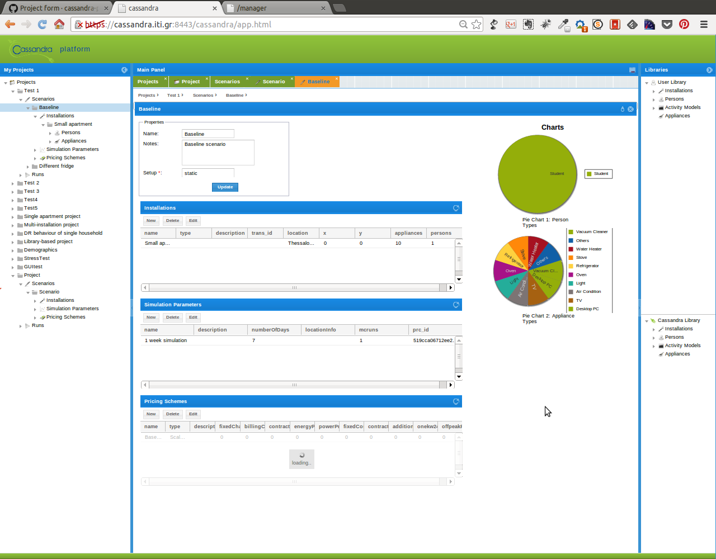Bookmark this page with the star icon
The width and height of the screenshot is (716, 559).
point(476,24)
